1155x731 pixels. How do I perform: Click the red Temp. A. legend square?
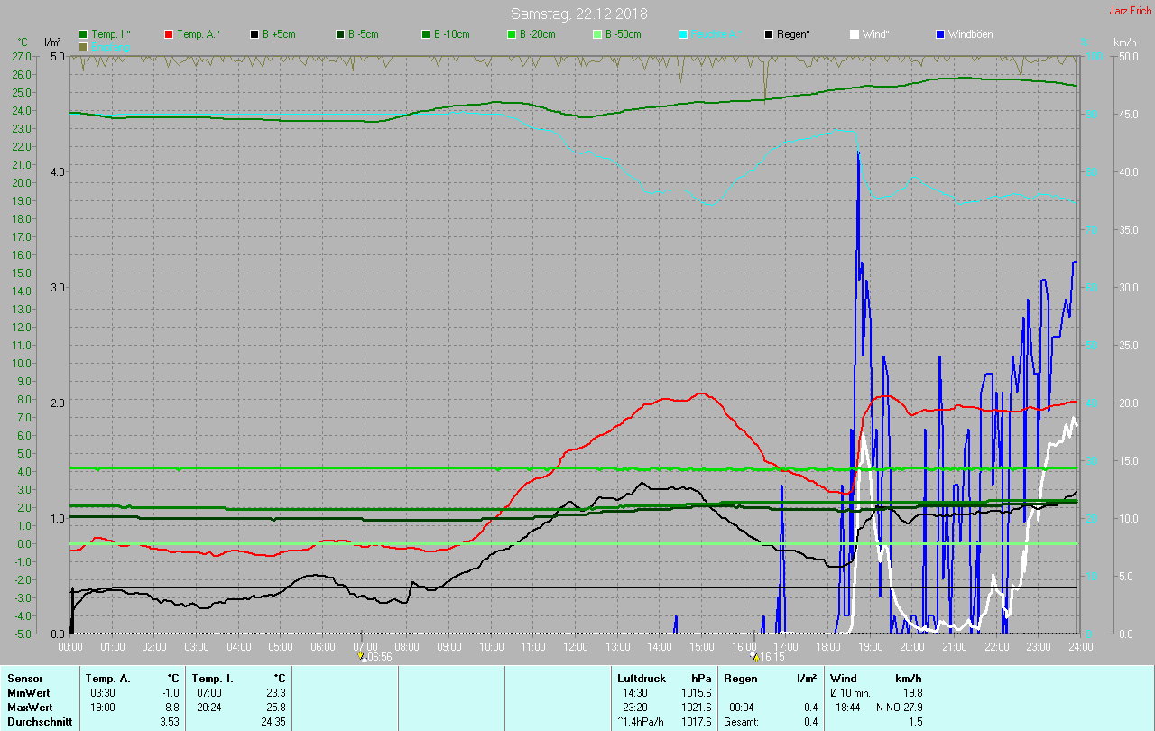[169, 34]
